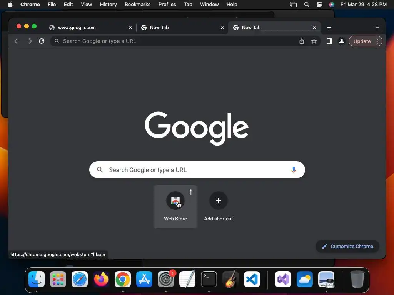Image resolution: width=394 pixels, height=295 pixels.
Task: Open Control Center in the menu bar
Action: 319,5
